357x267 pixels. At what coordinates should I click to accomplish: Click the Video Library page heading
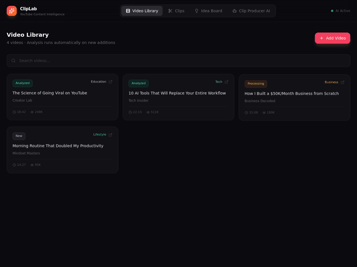click(x=28, y=35)
